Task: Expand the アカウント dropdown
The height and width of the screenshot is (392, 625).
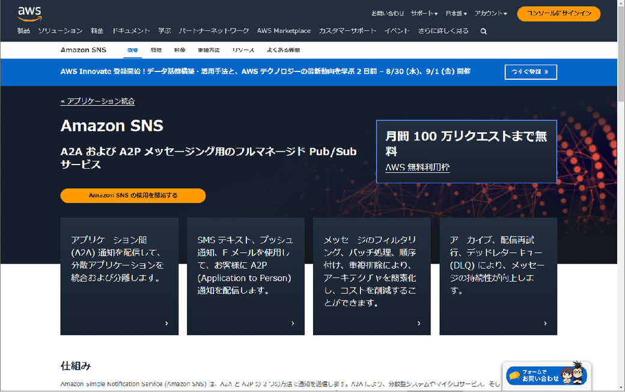Action: 490,13
